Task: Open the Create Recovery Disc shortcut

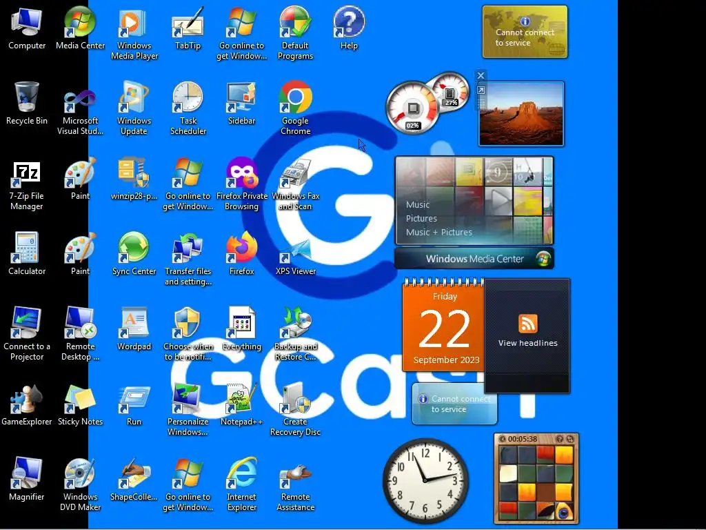Action: pos(295,409)
